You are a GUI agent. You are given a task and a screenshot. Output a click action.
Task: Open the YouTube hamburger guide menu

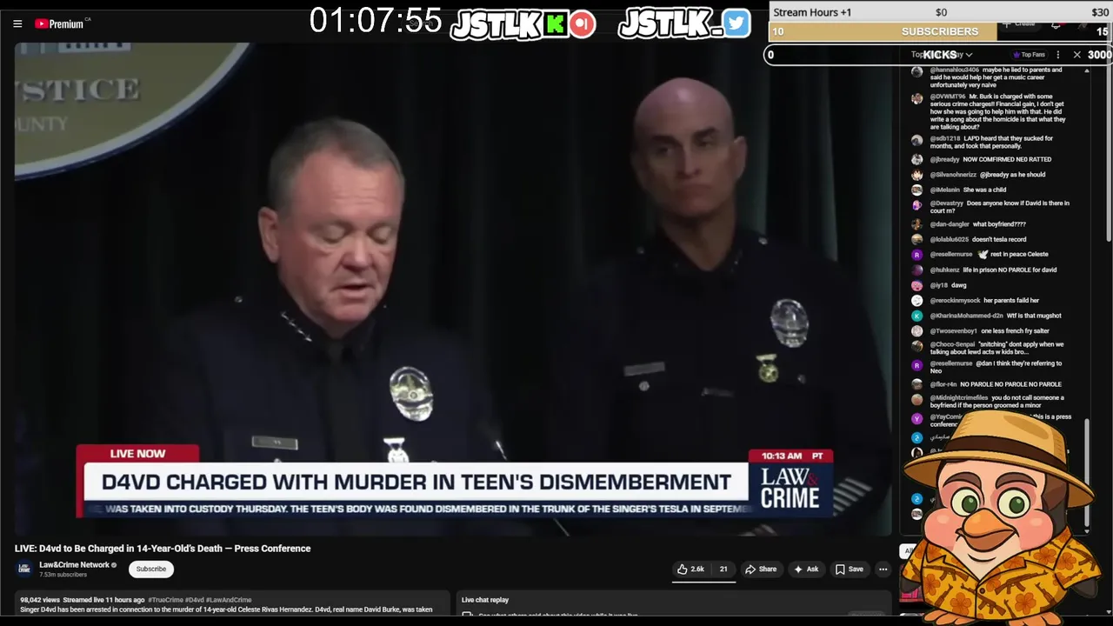tap(17, 23)
